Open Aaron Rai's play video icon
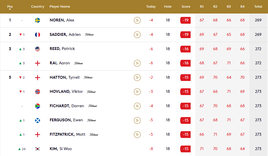Image resolution: width=268 pixels, height=156 pixels. (137, 63)
